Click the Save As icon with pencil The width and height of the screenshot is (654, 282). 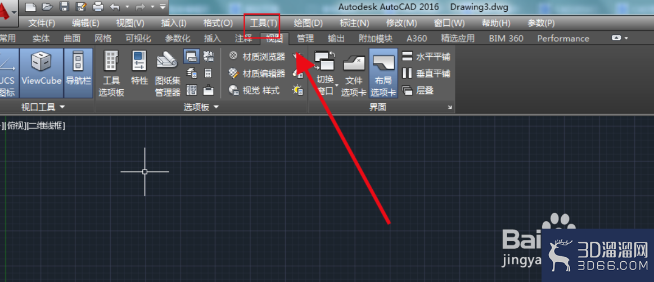tap(80, 7)
